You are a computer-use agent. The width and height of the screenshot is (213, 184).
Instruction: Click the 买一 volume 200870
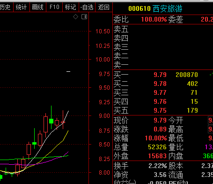[x=187, y=75]
